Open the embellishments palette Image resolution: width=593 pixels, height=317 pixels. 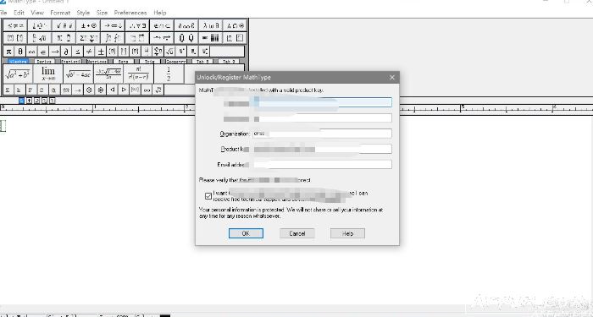pyautogui.click(x=64, y=25)
